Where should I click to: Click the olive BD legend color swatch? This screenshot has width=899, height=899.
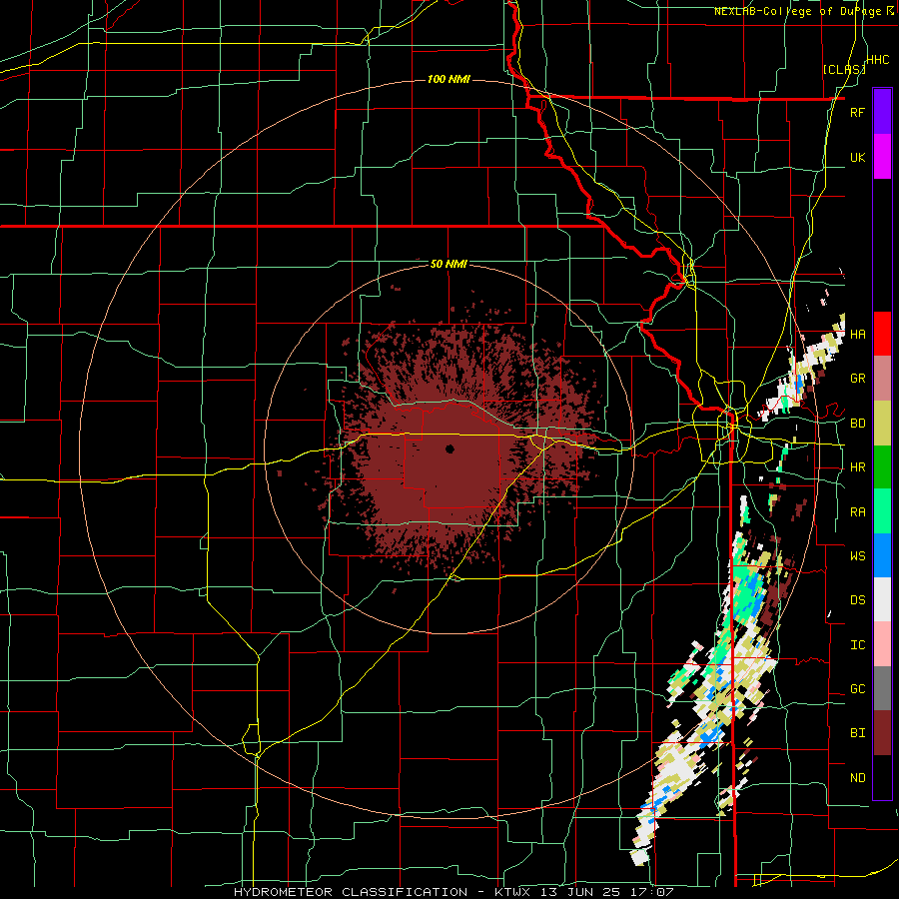[x=882, y=423]
